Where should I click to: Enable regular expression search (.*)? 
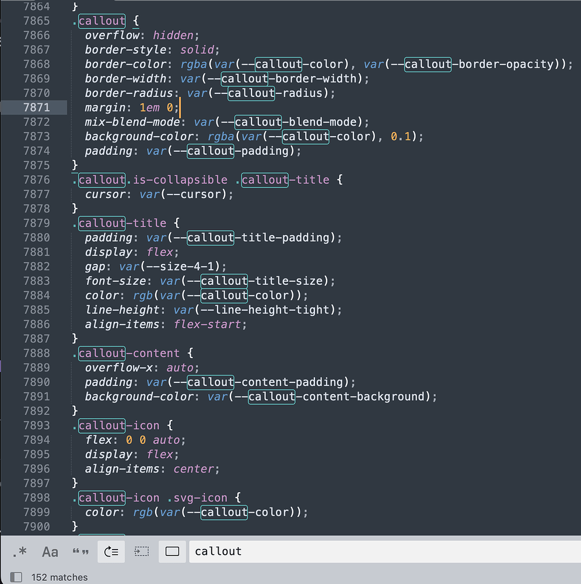click(x=19, y=551)
